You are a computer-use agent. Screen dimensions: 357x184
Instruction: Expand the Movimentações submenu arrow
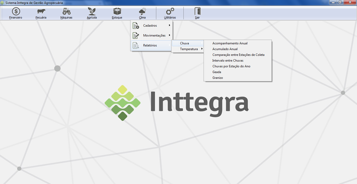(x=170, y=35)
